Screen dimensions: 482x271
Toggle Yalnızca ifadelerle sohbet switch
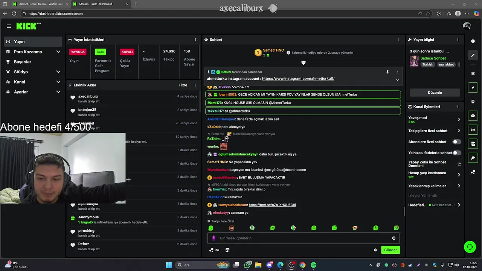[456, 153]
